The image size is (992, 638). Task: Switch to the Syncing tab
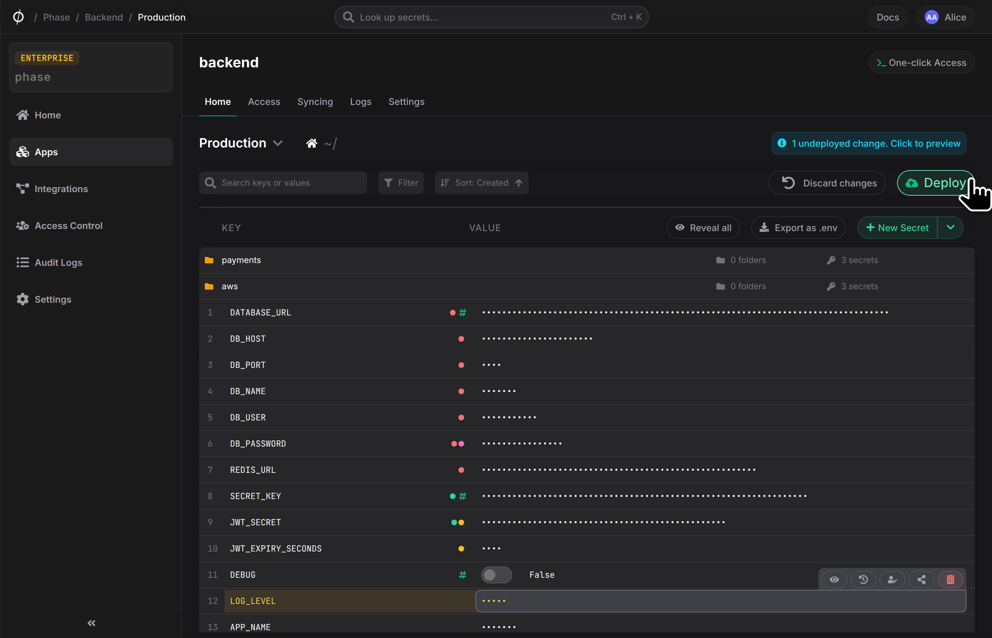(x=315, y=101)
